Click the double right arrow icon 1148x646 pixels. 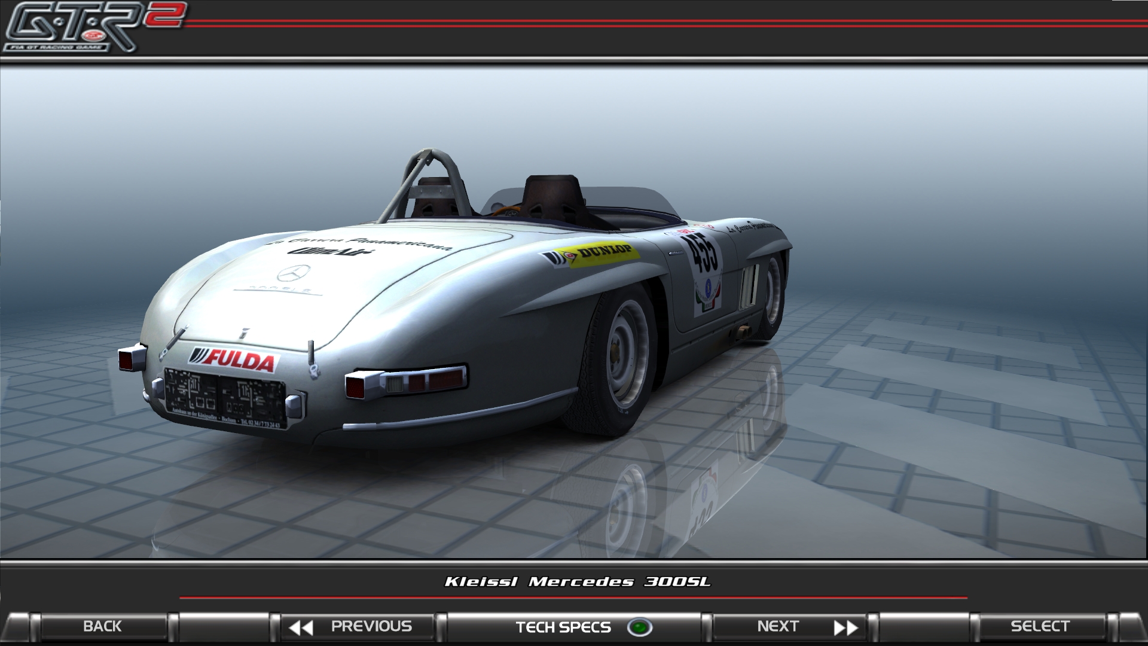coord(846,627)
